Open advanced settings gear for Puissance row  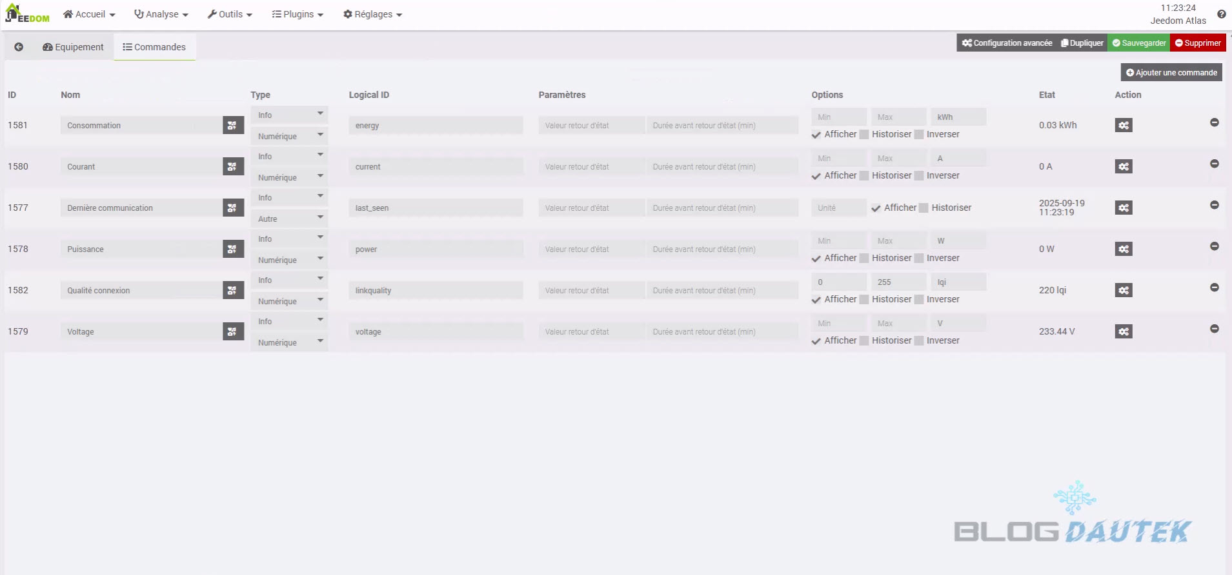(x=1124, y=249)
